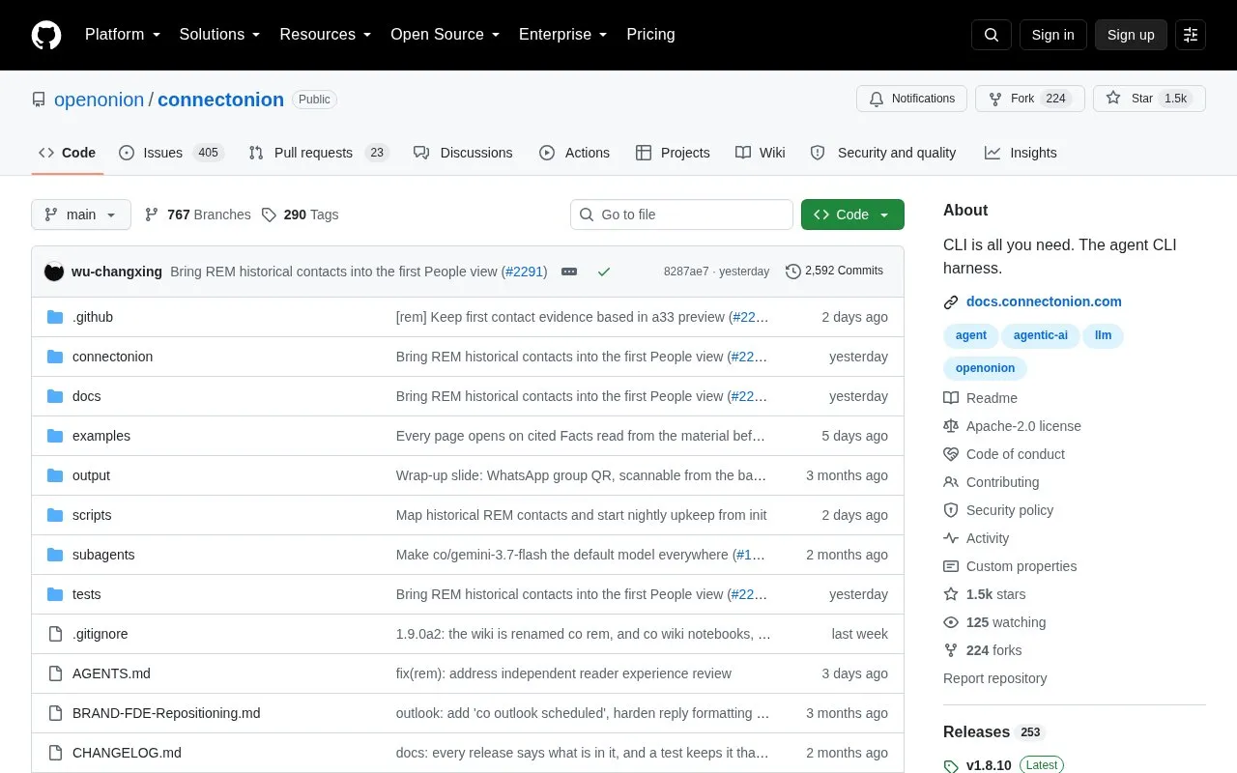
Task: Fork the connectonion repository
Action: tap(1030, 99)
